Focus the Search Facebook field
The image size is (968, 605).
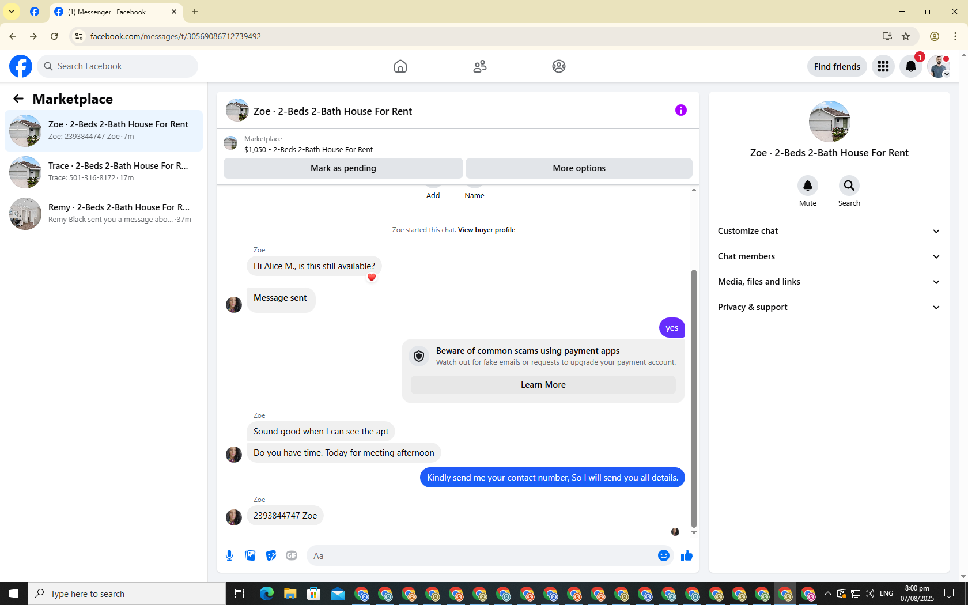[x=118, y=66]
